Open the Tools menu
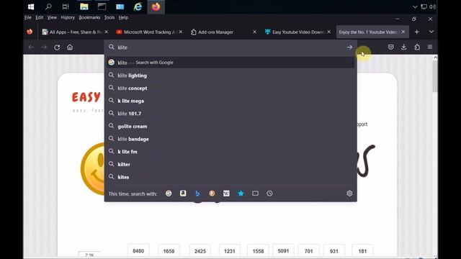The image size is (461, 259). point(109,17)
